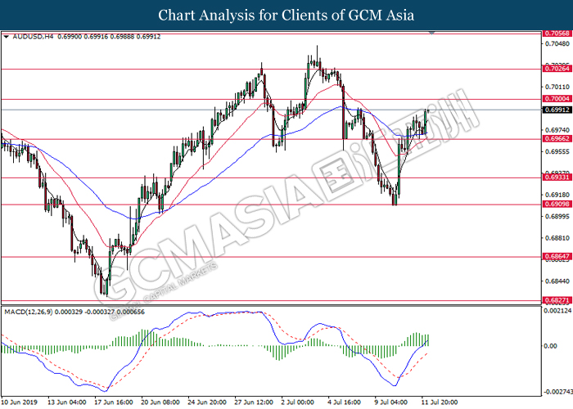Click the 0.70110 price axis value

pyautogui.click(x=557, y=87)
